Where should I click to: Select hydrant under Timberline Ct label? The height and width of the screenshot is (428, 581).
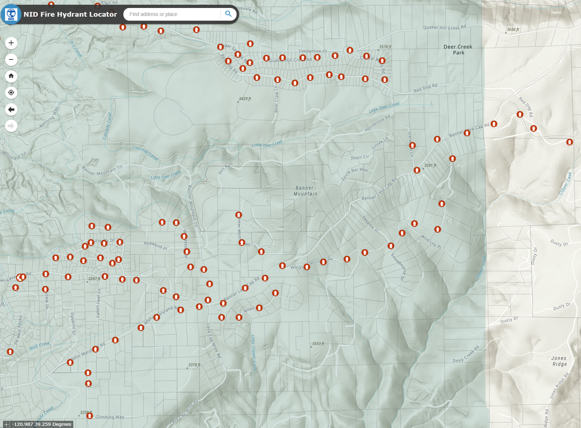(318, 57)
